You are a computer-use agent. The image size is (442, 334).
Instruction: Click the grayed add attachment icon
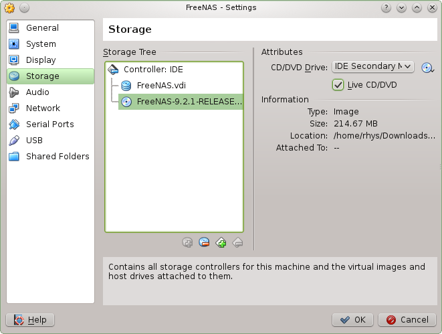tap(187, 242)
